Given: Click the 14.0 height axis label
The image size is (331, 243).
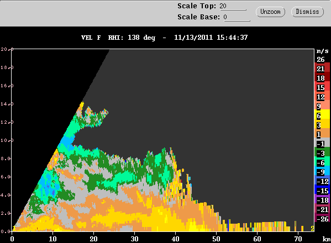Looking at the screenshot, I should pos(7,104).
